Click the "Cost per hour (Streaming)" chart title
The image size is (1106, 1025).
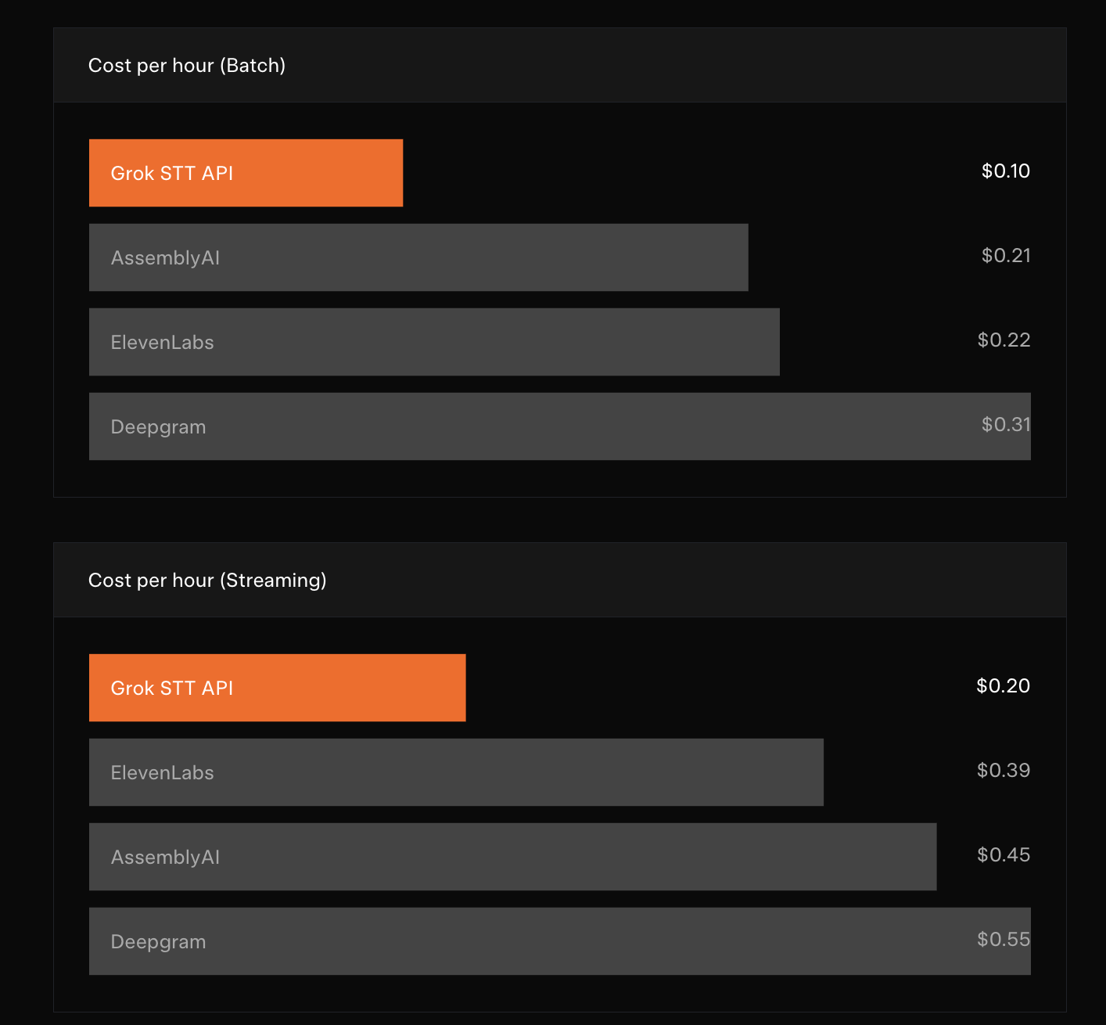tap(207, 581)
